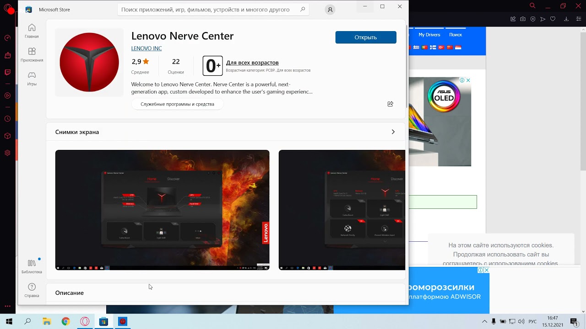Switch to Opera GX in the taskbar
The image size is (586, 329).
85,322
